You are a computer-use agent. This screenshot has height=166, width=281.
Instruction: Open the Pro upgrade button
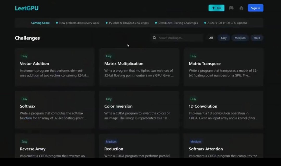216,8
